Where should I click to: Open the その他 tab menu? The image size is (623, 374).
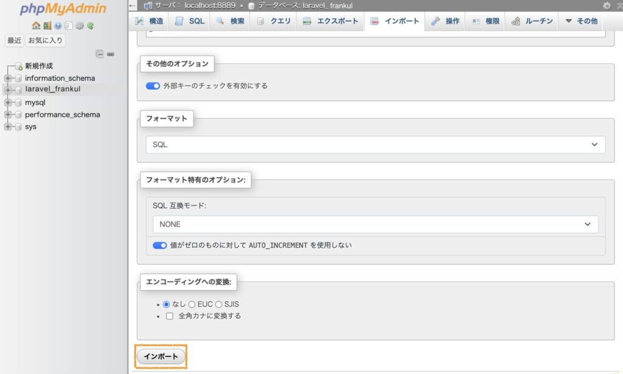pos(581,21)
